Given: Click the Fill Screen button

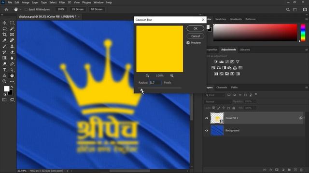Looking at the screenshot, I should [97, 10].
